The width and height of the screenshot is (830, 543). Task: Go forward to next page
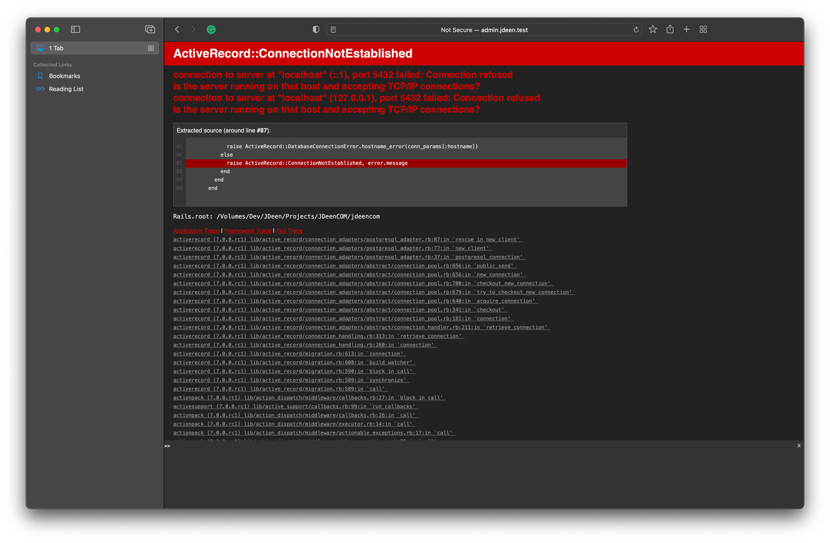pos(193,30)
